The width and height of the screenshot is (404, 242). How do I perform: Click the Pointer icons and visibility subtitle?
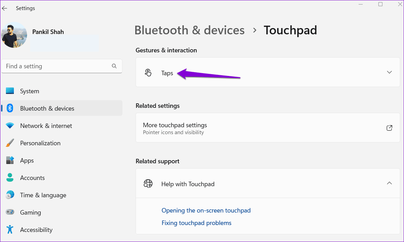(173, 132)
